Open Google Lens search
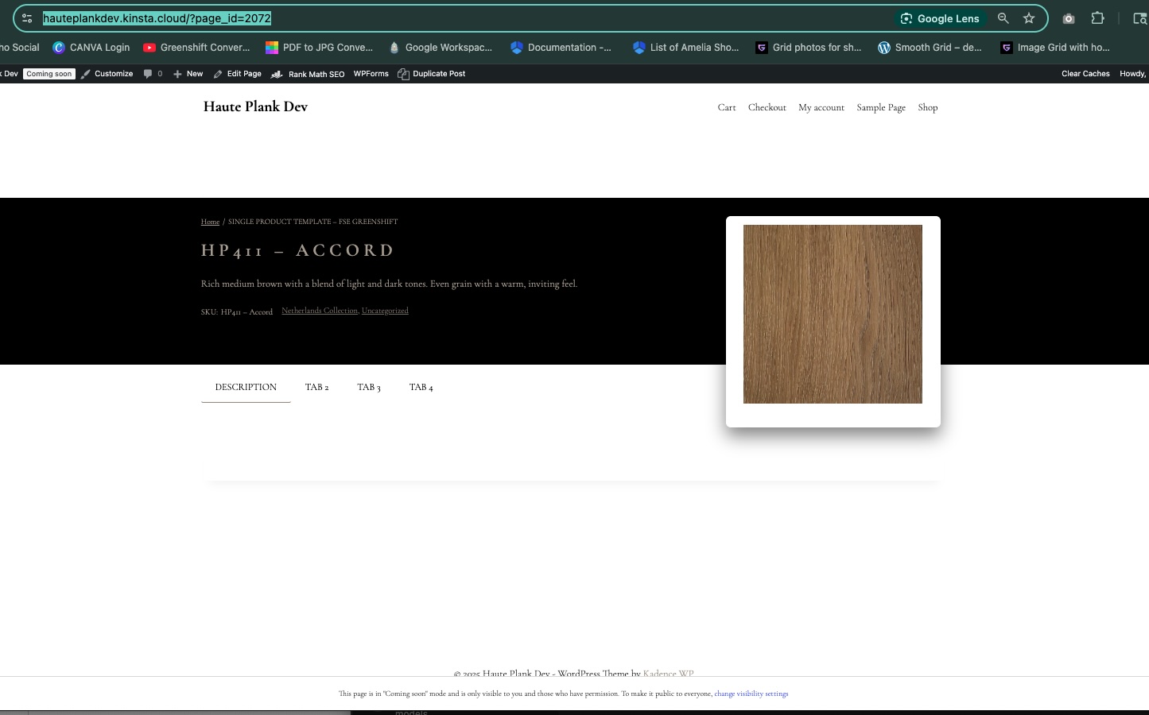The image size is (1149, 715). point(940,18)
